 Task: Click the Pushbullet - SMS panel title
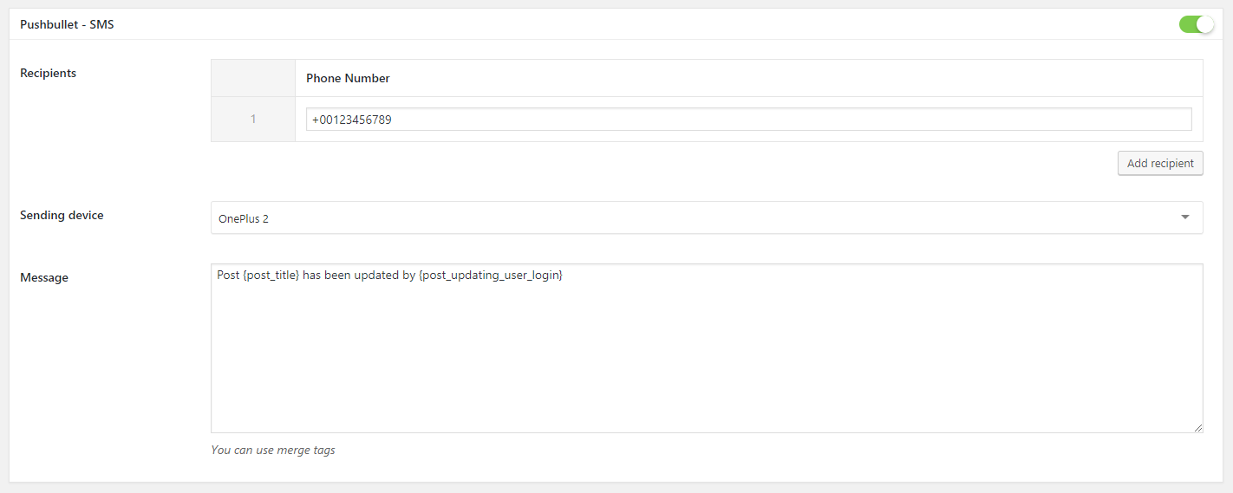tap(67, 24)
